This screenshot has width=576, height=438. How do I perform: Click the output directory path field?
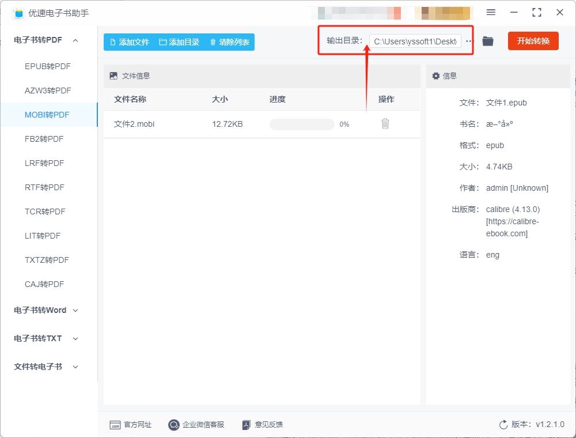coord(415,41)
